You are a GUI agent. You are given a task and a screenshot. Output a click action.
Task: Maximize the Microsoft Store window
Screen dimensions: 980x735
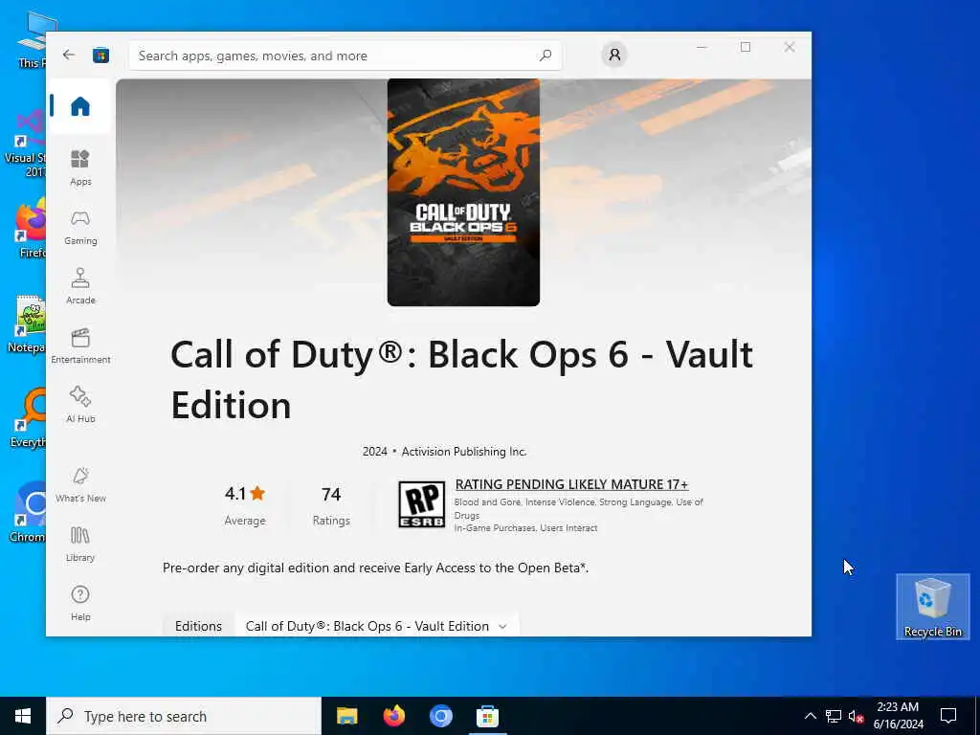tap(746, 47)
